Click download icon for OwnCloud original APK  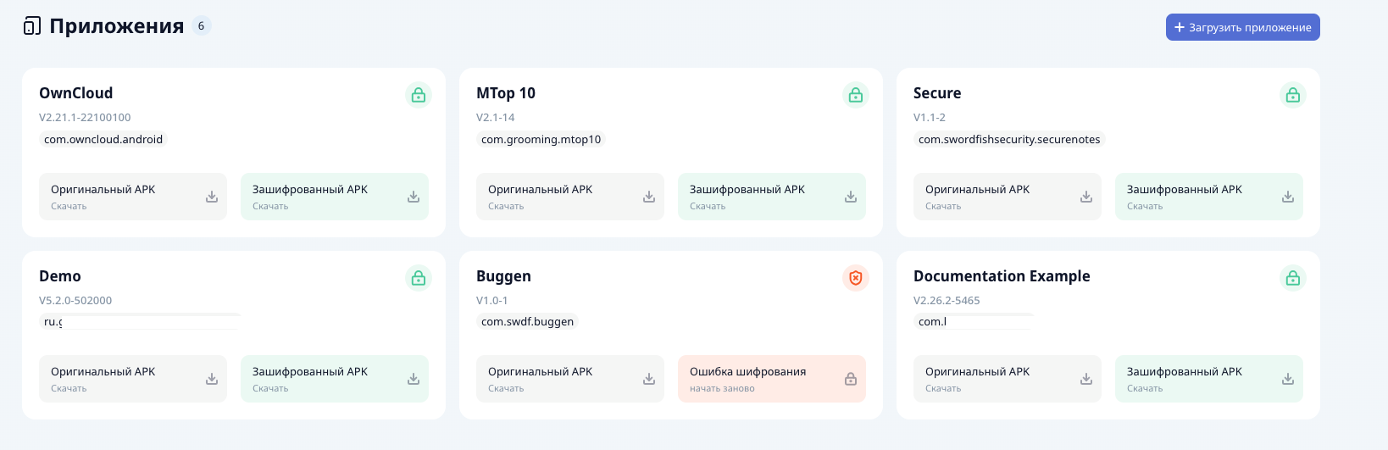pos(212,197)
